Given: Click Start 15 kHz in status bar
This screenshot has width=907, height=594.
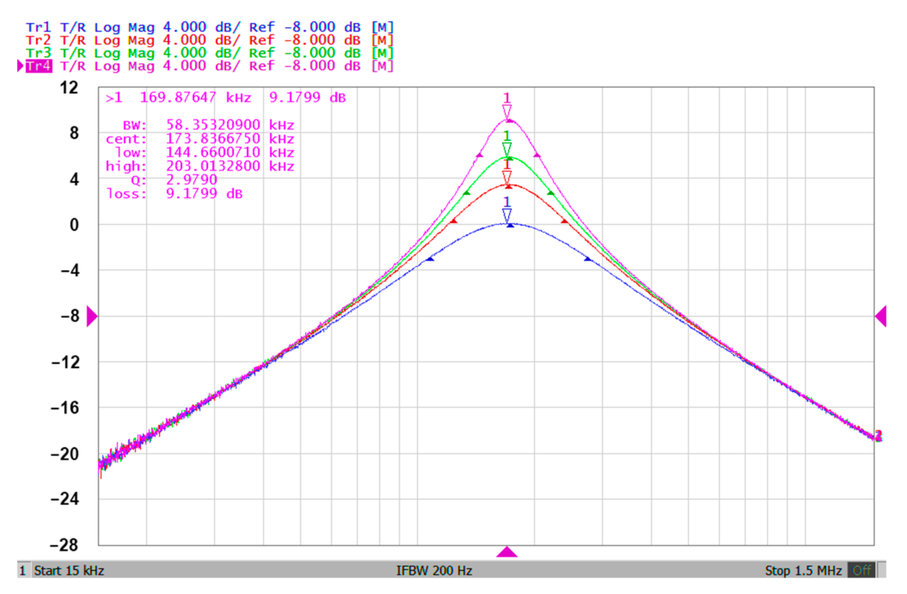Looking at the screenshot, I should [x=69, y=570].
